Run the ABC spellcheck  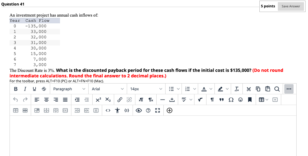(x=184, y=100)
